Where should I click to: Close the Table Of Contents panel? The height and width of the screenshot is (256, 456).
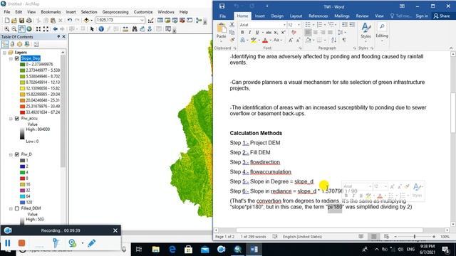(63, 36)
